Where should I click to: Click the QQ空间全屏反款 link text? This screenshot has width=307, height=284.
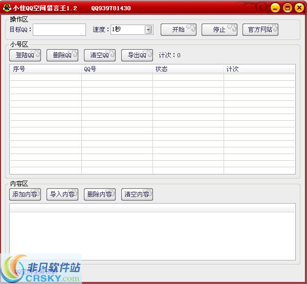(x=36, y=272)
